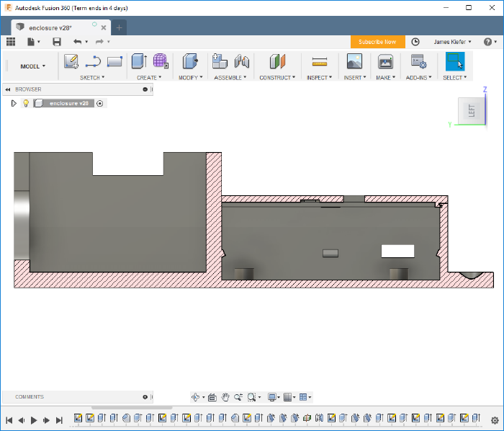504x431 pixels.
Task: Collapse the Browser panel with double arrows
Action: pos(8,89)
